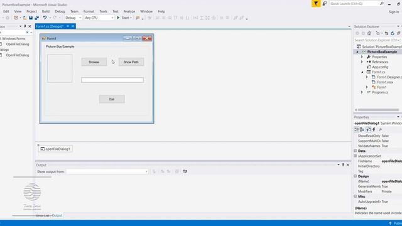Click the Quick Launch search magnifier icon
Image resolution: width=402 pixels, height=226 pixels.
(382, 4)
